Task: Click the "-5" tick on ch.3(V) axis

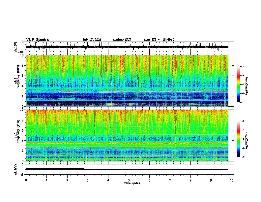Action: (x=22, y=175)
